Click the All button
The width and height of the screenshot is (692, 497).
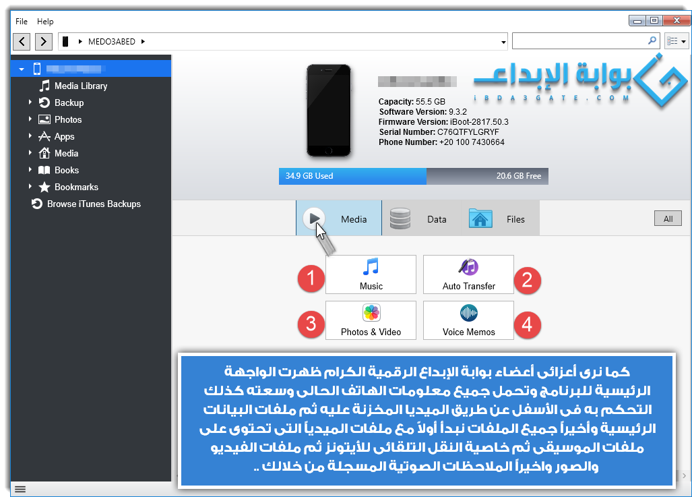click(668, 218)
